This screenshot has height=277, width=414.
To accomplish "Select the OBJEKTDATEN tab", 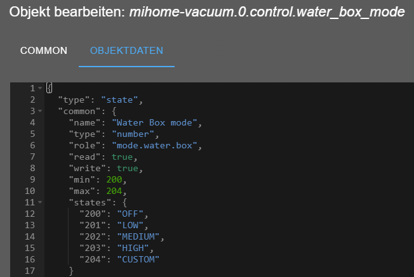I will click(126, 51).
